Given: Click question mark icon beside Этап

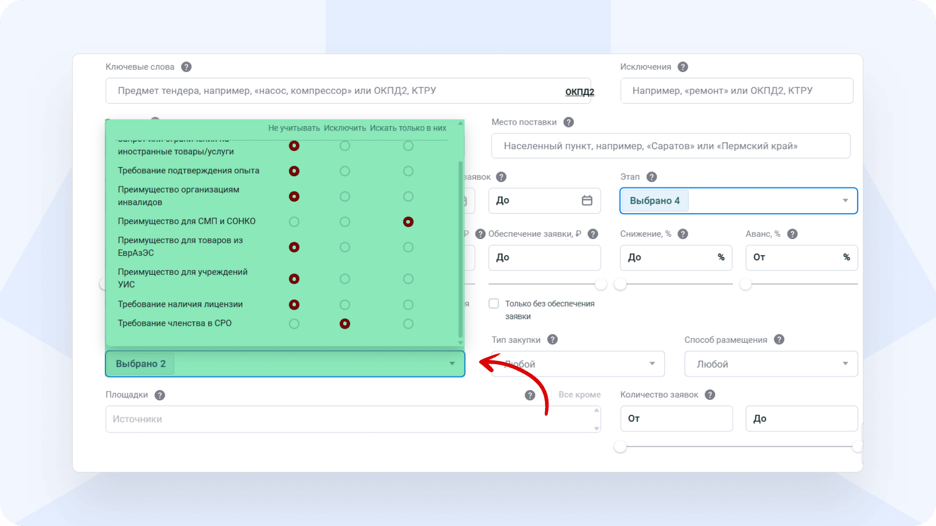Looking at the screenshot, I should (652, 177).
